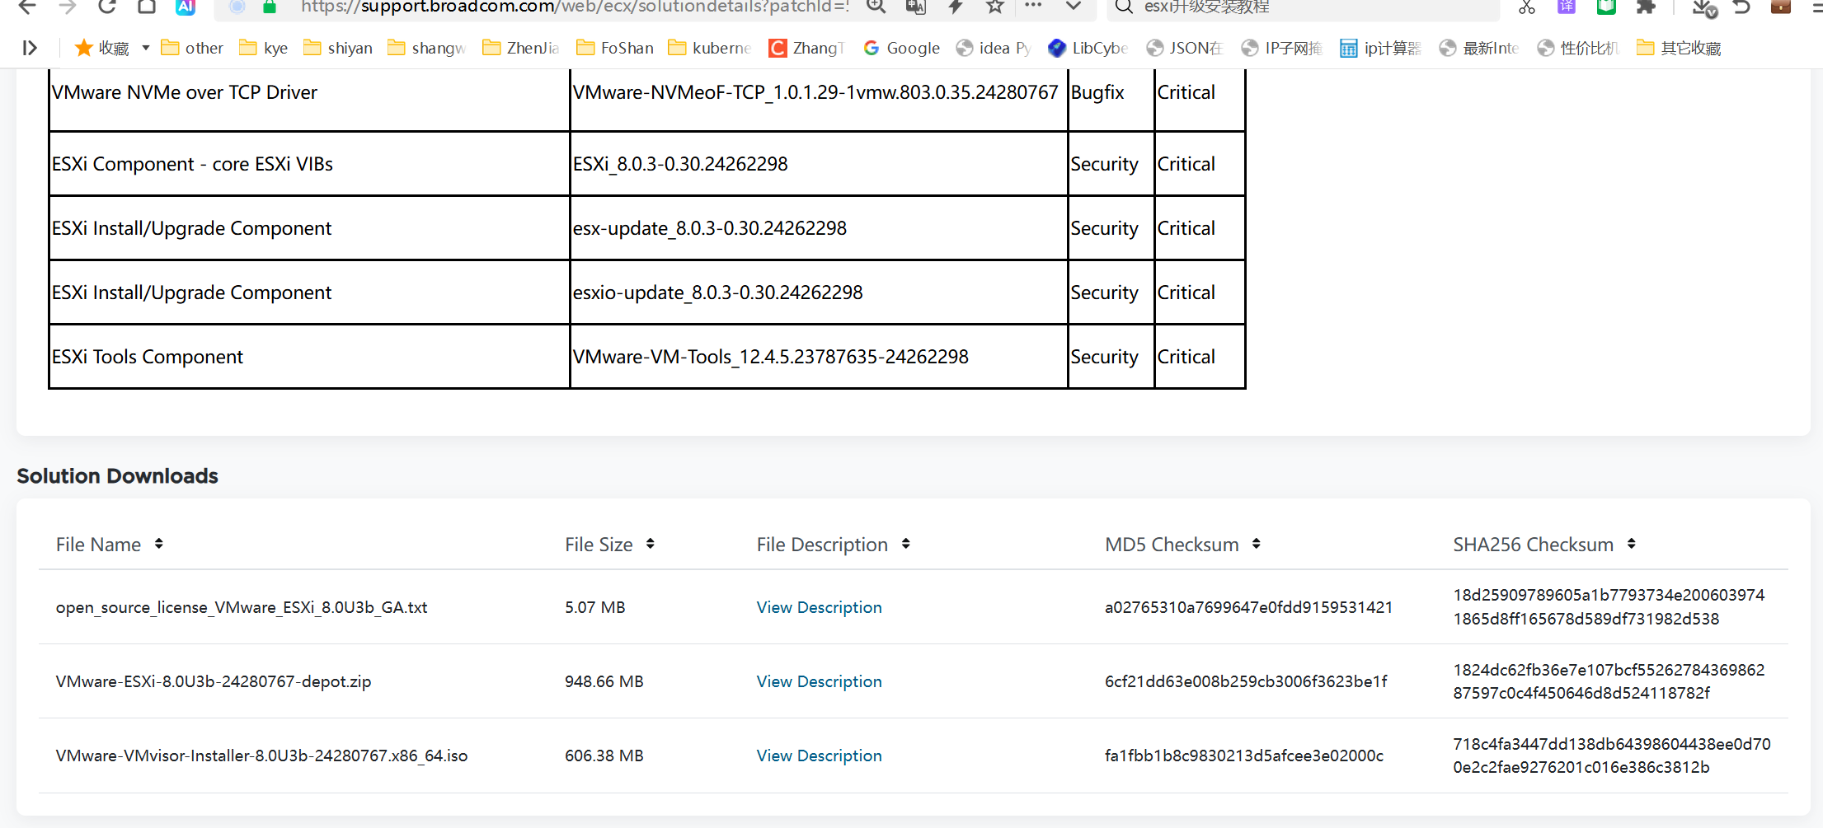
Task: Open the AI assistant icon
Action: point(186,7)
